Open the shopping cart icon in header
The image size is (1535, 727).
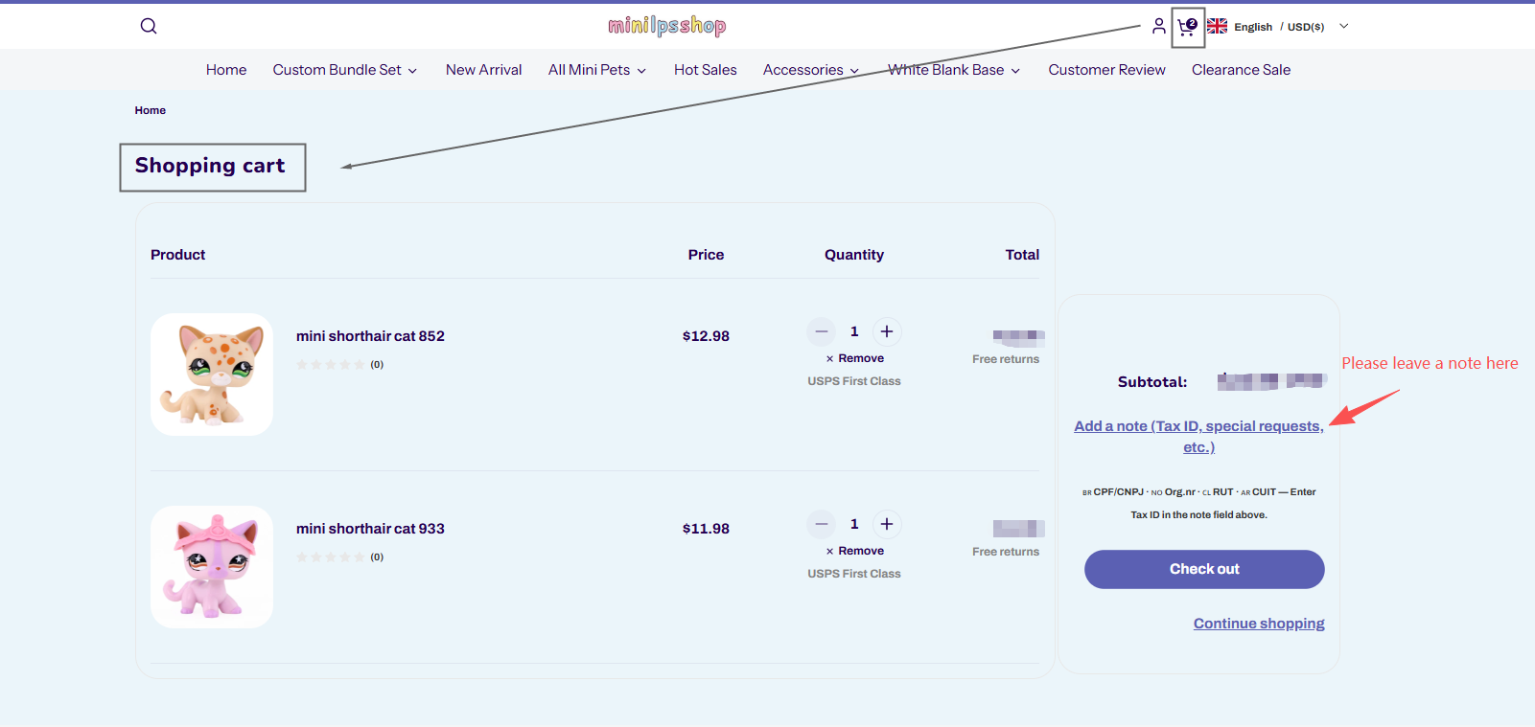1187,26
